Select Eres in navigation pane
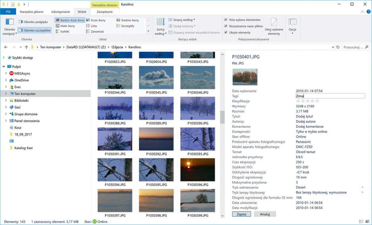 pos(17,87)
